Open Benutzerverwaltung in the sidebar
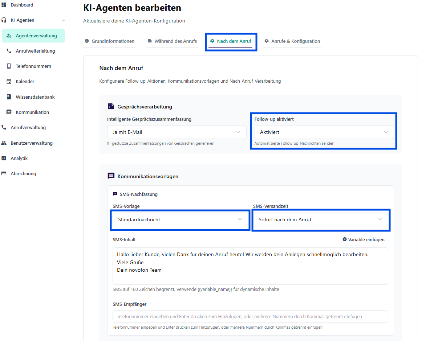426x341 pixels. [x=32, y=143]
